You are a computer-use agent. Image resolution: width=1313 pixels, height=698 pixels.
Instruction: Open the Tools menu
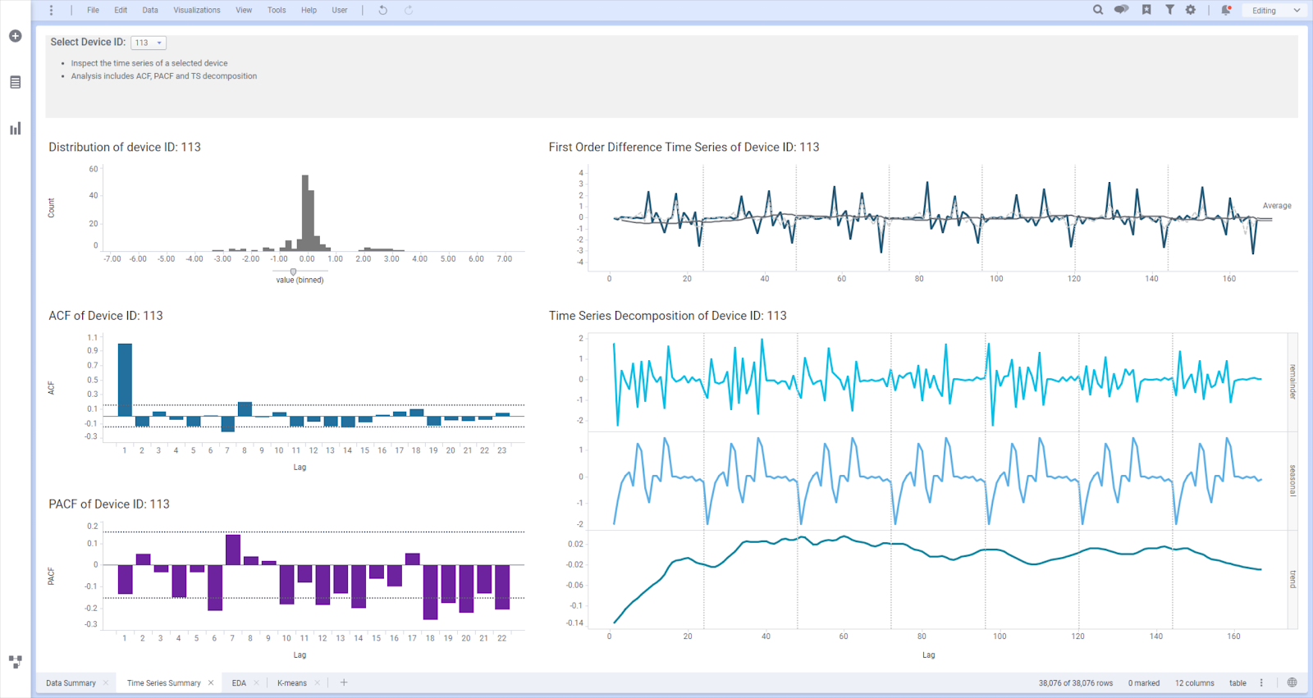pos(277,11)
